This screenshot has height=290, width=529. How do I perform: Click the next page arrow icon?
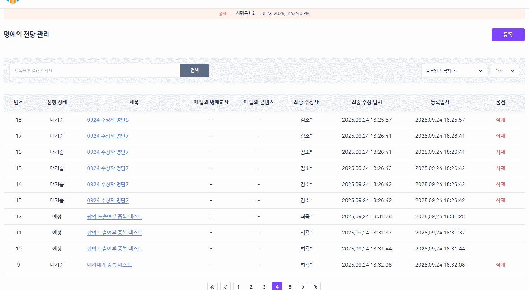[303, 287]
